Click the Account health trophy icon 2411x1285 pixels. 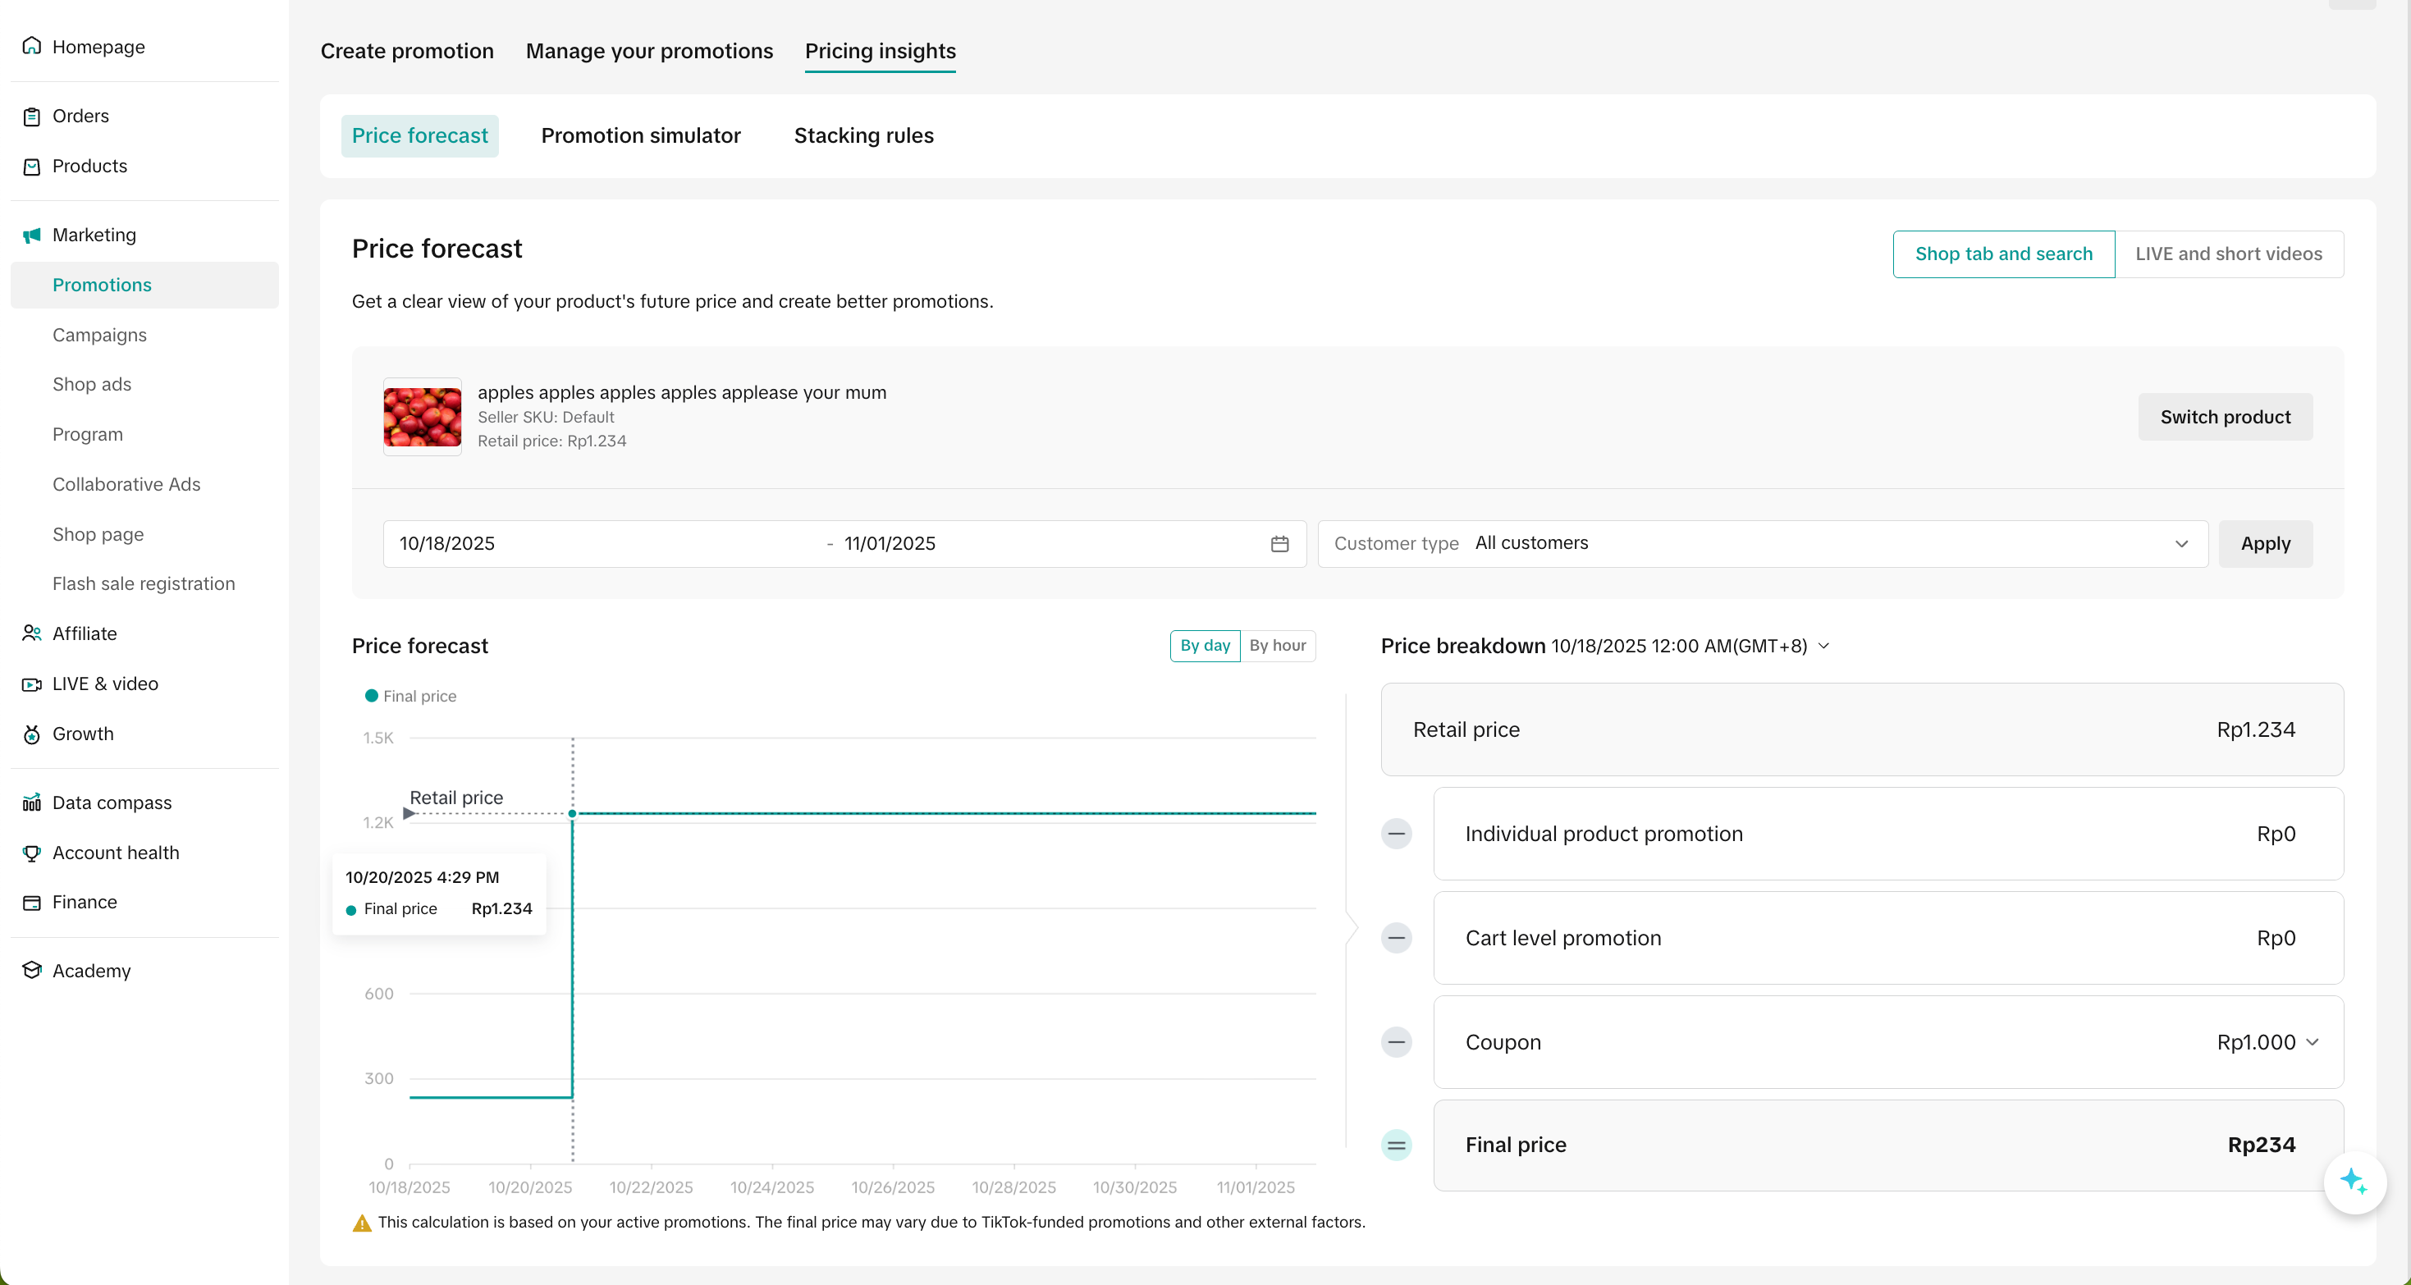coord(32,853)
